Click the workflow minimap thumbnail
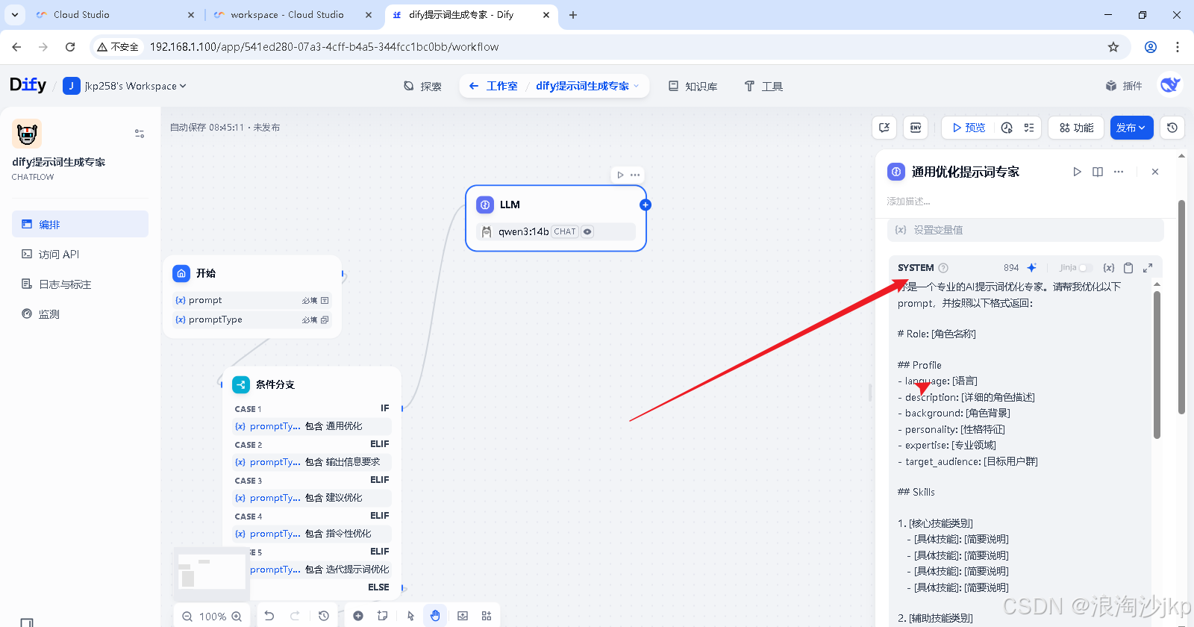 click(x=212, y=573)
